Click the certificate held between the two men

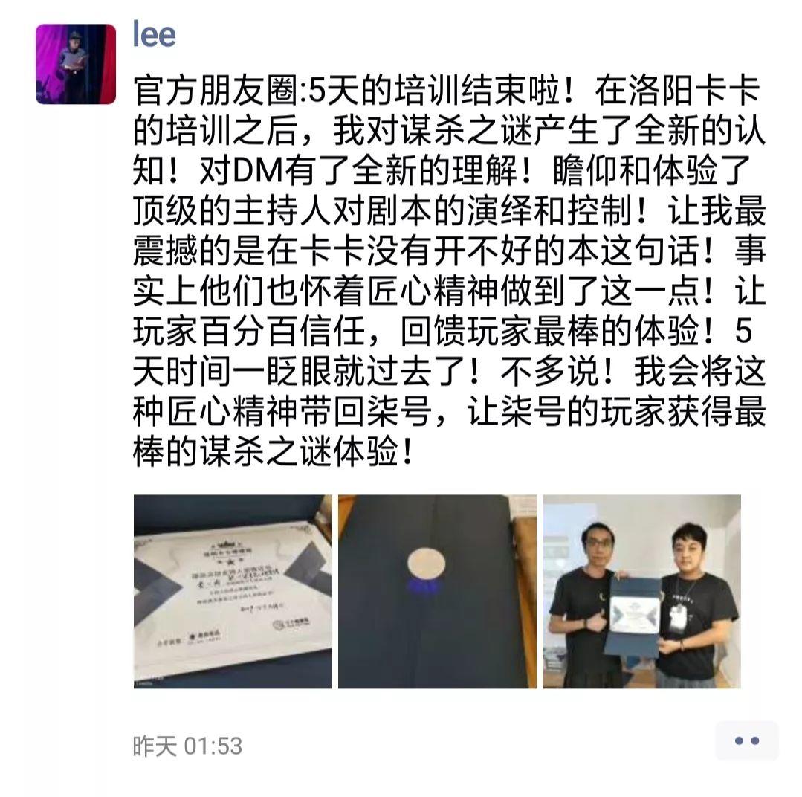[x=633, y=617]
